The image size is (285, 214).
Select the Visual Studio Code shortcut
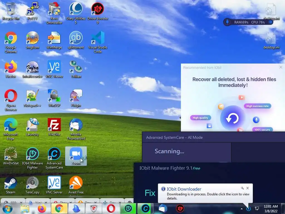(98, 42)
